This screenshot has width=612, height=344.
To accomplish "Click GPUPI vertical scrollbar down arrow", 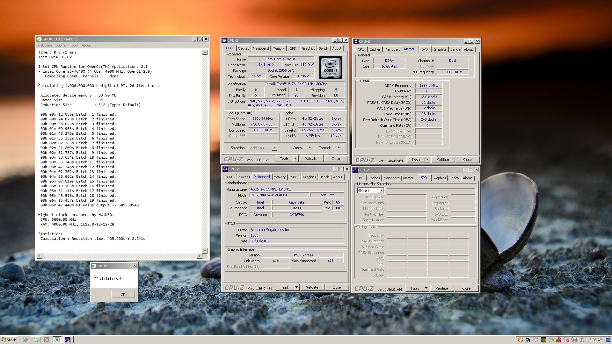I will [x=205, y=251].
